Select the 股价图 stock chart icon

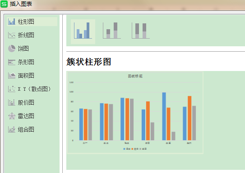coord(12,102)
